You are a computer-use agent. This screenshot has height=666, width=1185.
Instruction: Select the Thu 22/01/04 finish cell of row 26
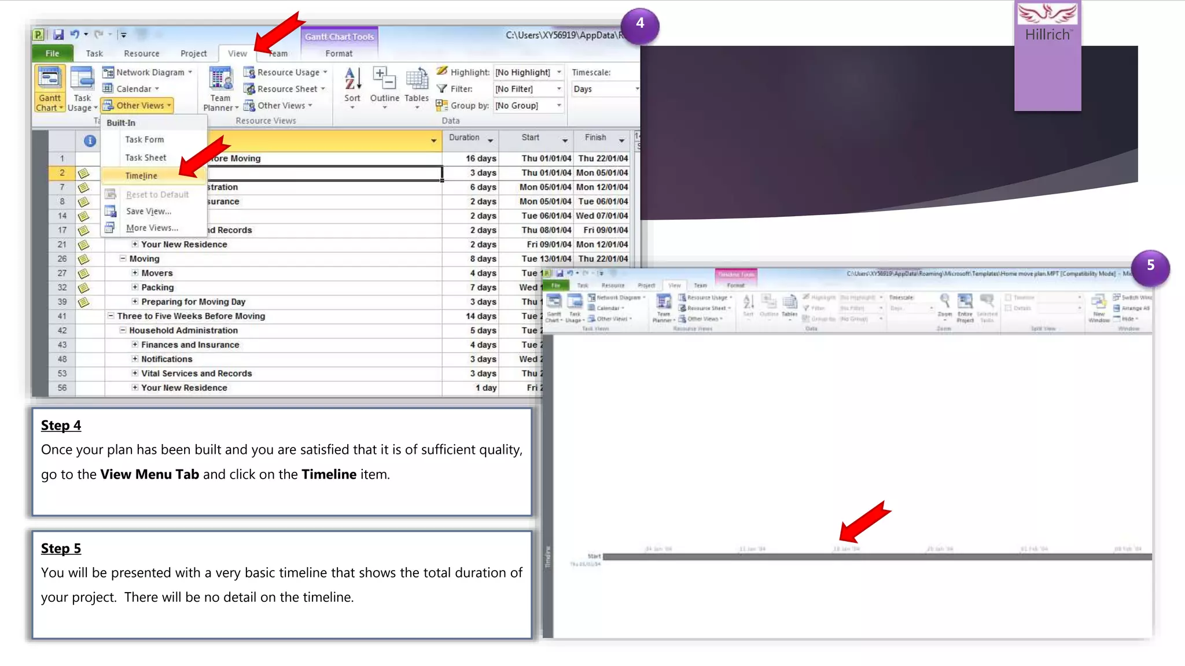[602, 259]
